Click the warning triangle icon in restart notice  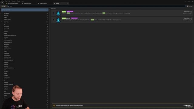(x=54, y=106)
